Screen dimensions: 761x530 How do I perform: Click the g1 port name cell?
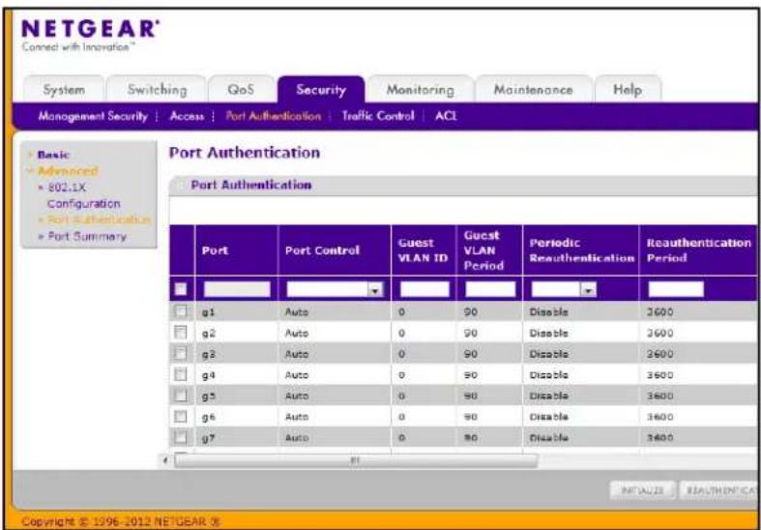tap(209, 311)
